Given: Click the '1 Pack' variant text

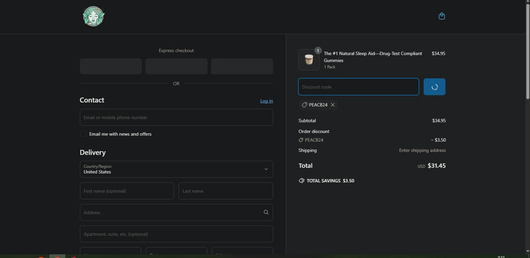Looking at the screenshot, I should coord(330,67).
